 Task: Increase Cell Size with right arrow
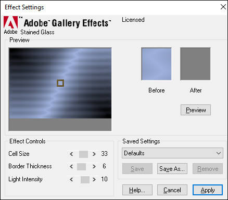pyautogui.click(x=94, y=154)
